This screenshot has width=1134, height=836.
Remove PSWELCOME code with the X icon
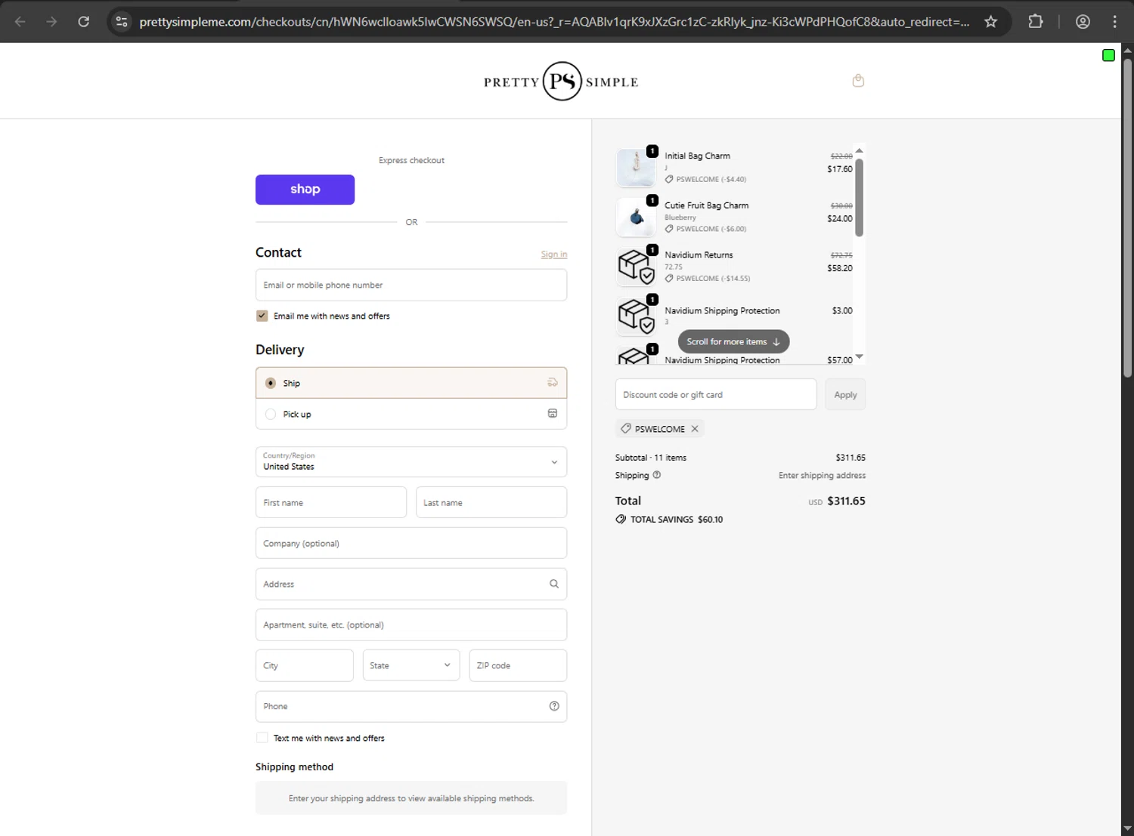pyautogui.click(x=695, y=428)
